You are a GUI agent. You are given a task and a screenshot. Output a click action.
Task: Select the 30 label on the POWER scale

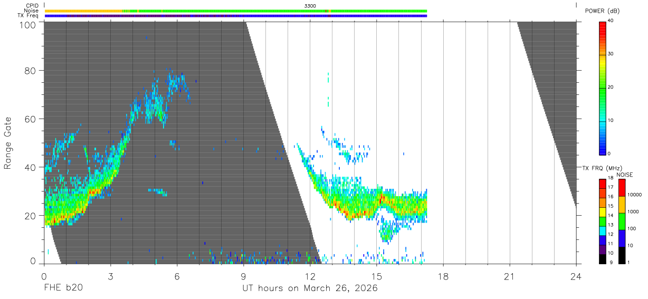tap(611, 54)
